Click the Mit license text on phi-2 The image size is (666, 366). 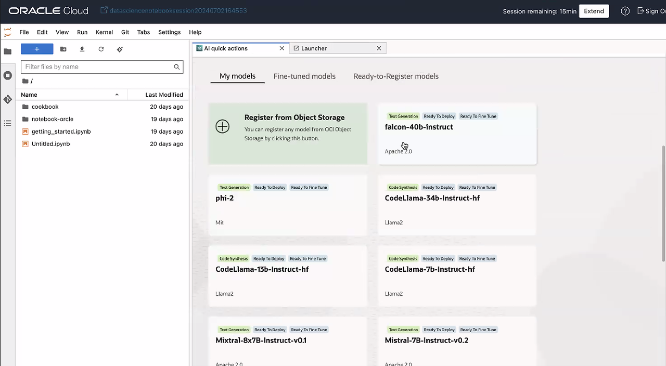coord(220,223)
